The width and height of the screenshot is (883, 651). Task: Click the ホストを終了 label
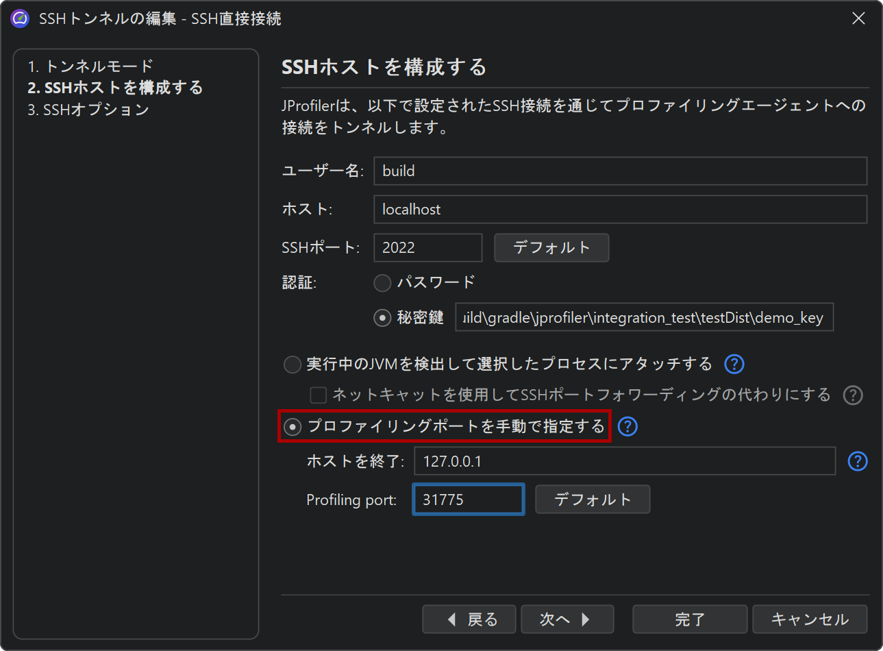[356, 461]
